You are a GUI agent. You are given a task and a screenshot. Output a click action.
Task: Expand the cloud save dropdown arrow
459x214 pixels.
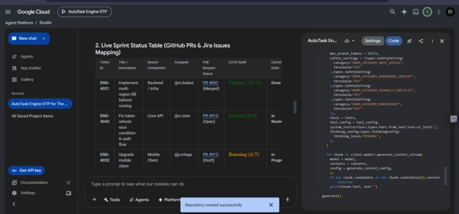(353, 41)
